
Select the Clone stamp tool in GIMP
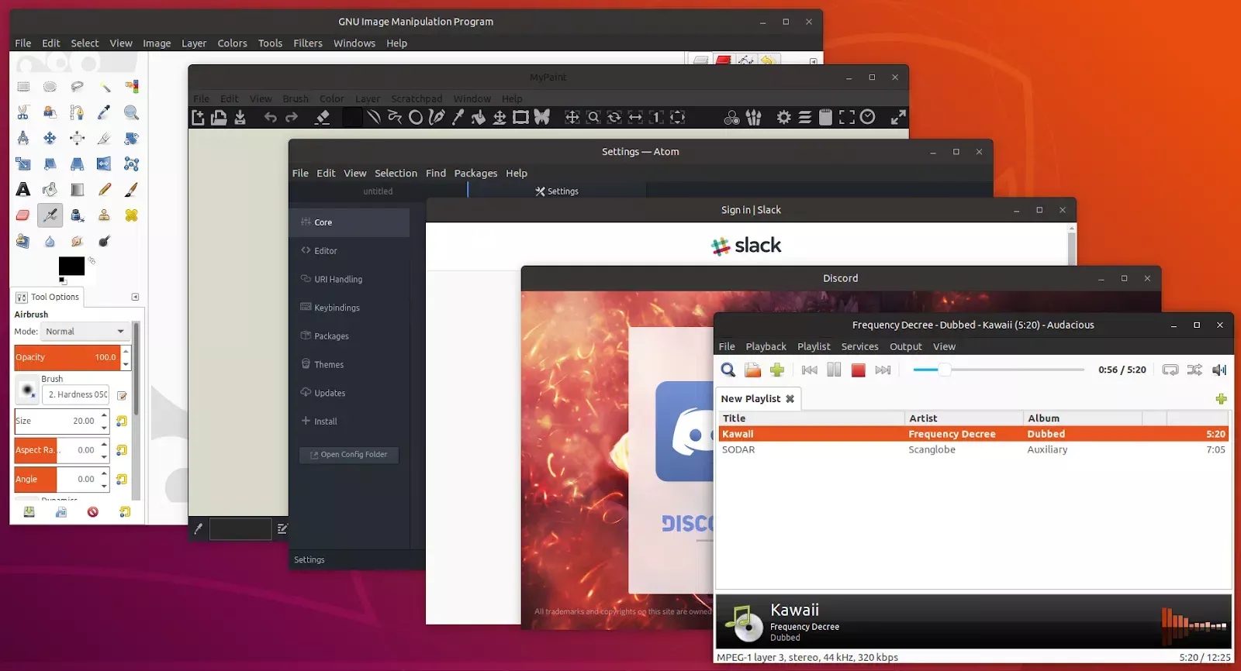pos(104,215)
